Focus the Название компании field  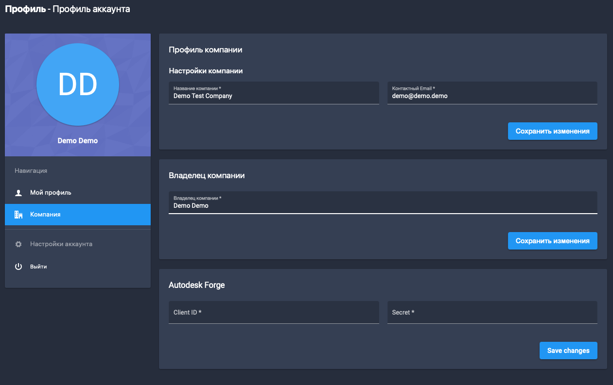click(x=274, y=96)
